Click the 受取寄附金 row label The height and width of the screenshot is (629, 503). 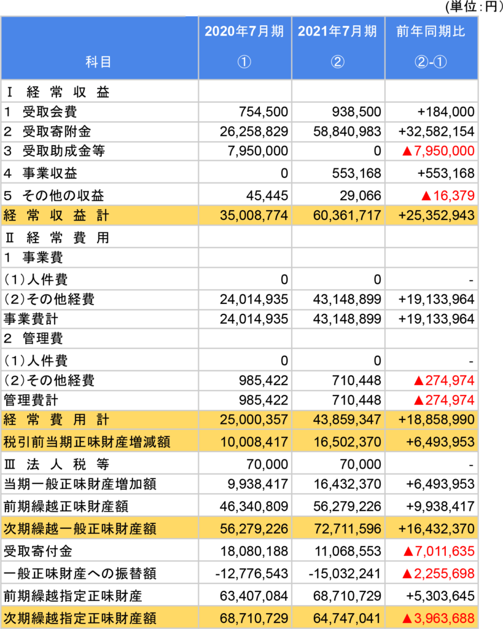pyautogui.click(x=57, y=131)
